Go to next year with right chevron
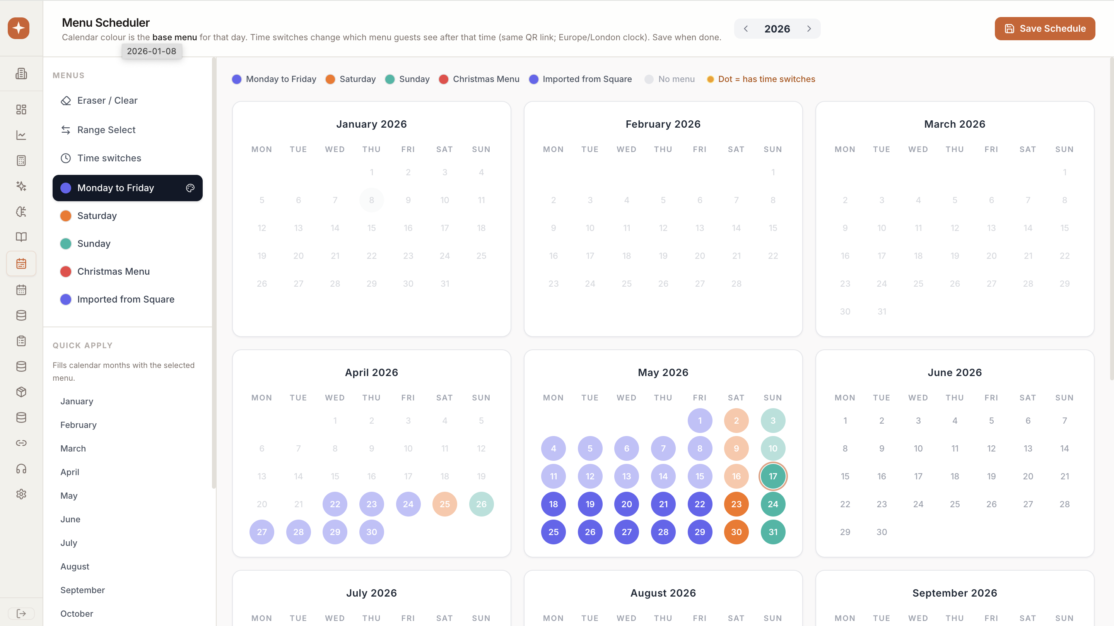The height and width of the screenshot is (626, 1114). [809, 29]
